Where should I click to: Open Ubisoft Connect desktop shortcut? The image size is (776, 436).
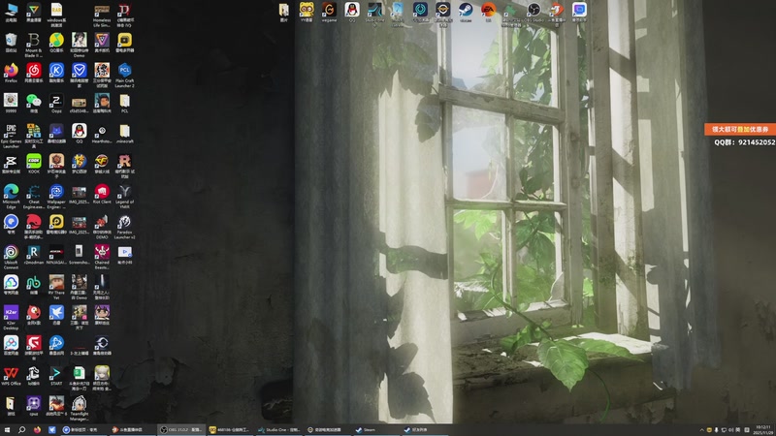point(11,257)
